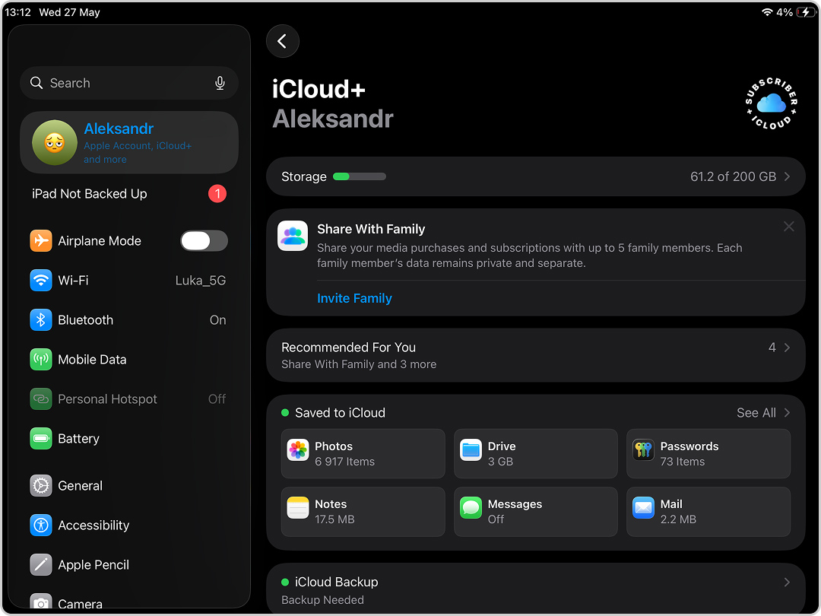Expand See All chevron for Saved to iCloud
This screenshot has width=821, height=616.
point(787,413)
